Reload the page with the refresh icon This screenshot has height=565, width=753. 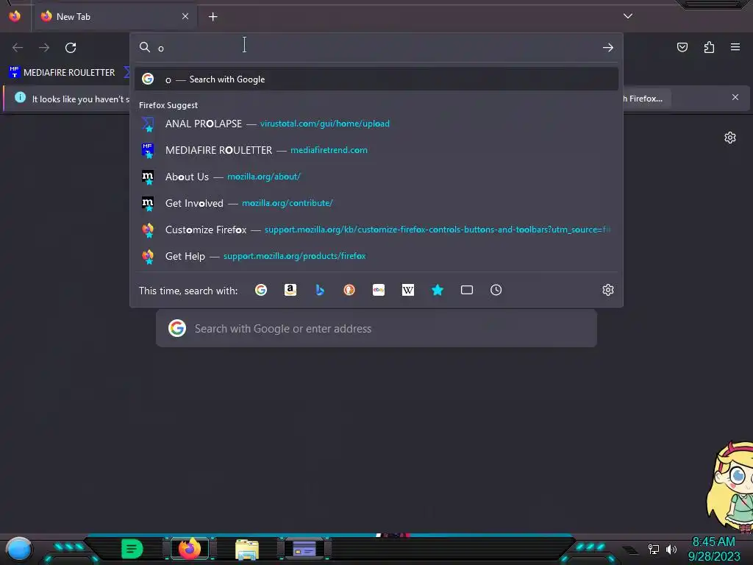(x=71, y=48)
